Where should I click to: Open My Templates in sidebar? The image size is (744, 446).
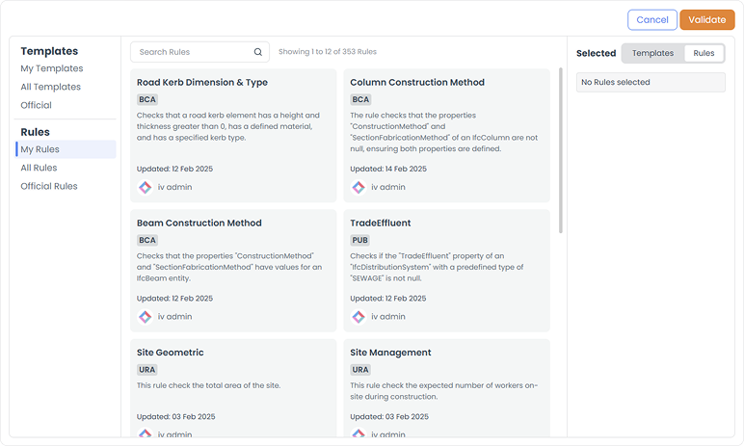point(52,68)
